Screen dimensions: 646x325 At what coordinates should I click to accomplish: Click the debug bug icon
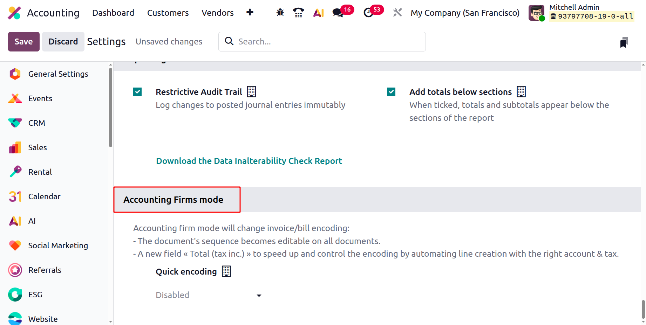point(280,13)
